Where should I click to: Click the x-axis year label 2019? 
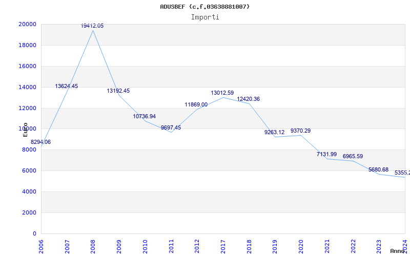click(275, 246)
